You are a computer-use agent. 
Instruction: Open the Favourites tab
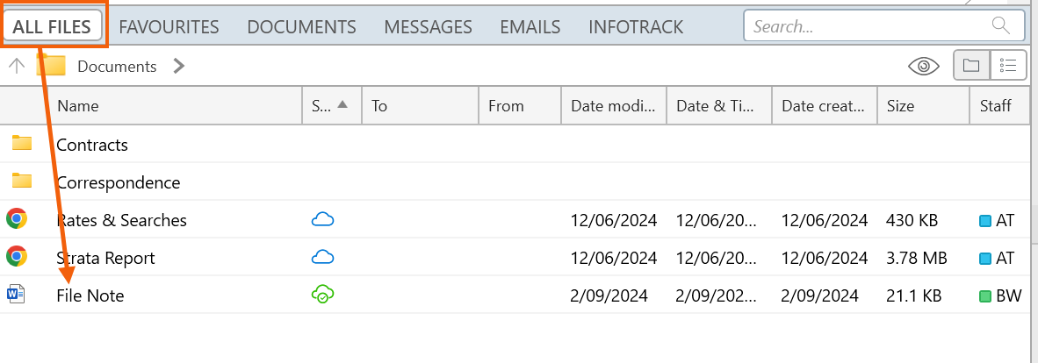(x=169, y=26)
